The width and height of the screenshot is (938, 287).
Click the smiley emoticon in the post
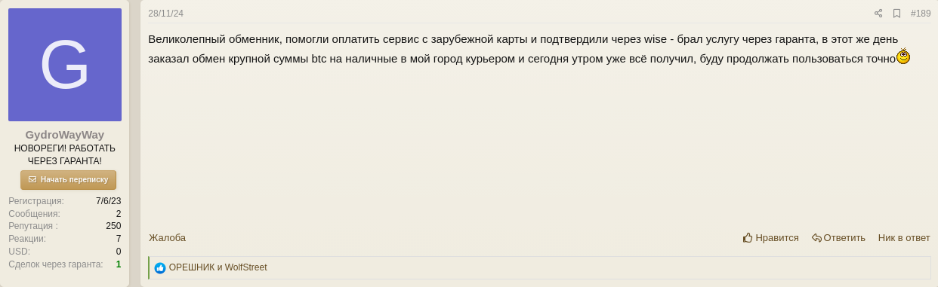pos(903,56)
